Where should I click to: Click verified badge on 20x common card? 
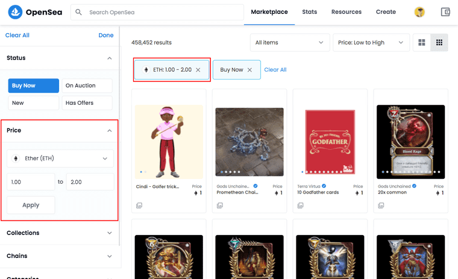pos(414,186)
